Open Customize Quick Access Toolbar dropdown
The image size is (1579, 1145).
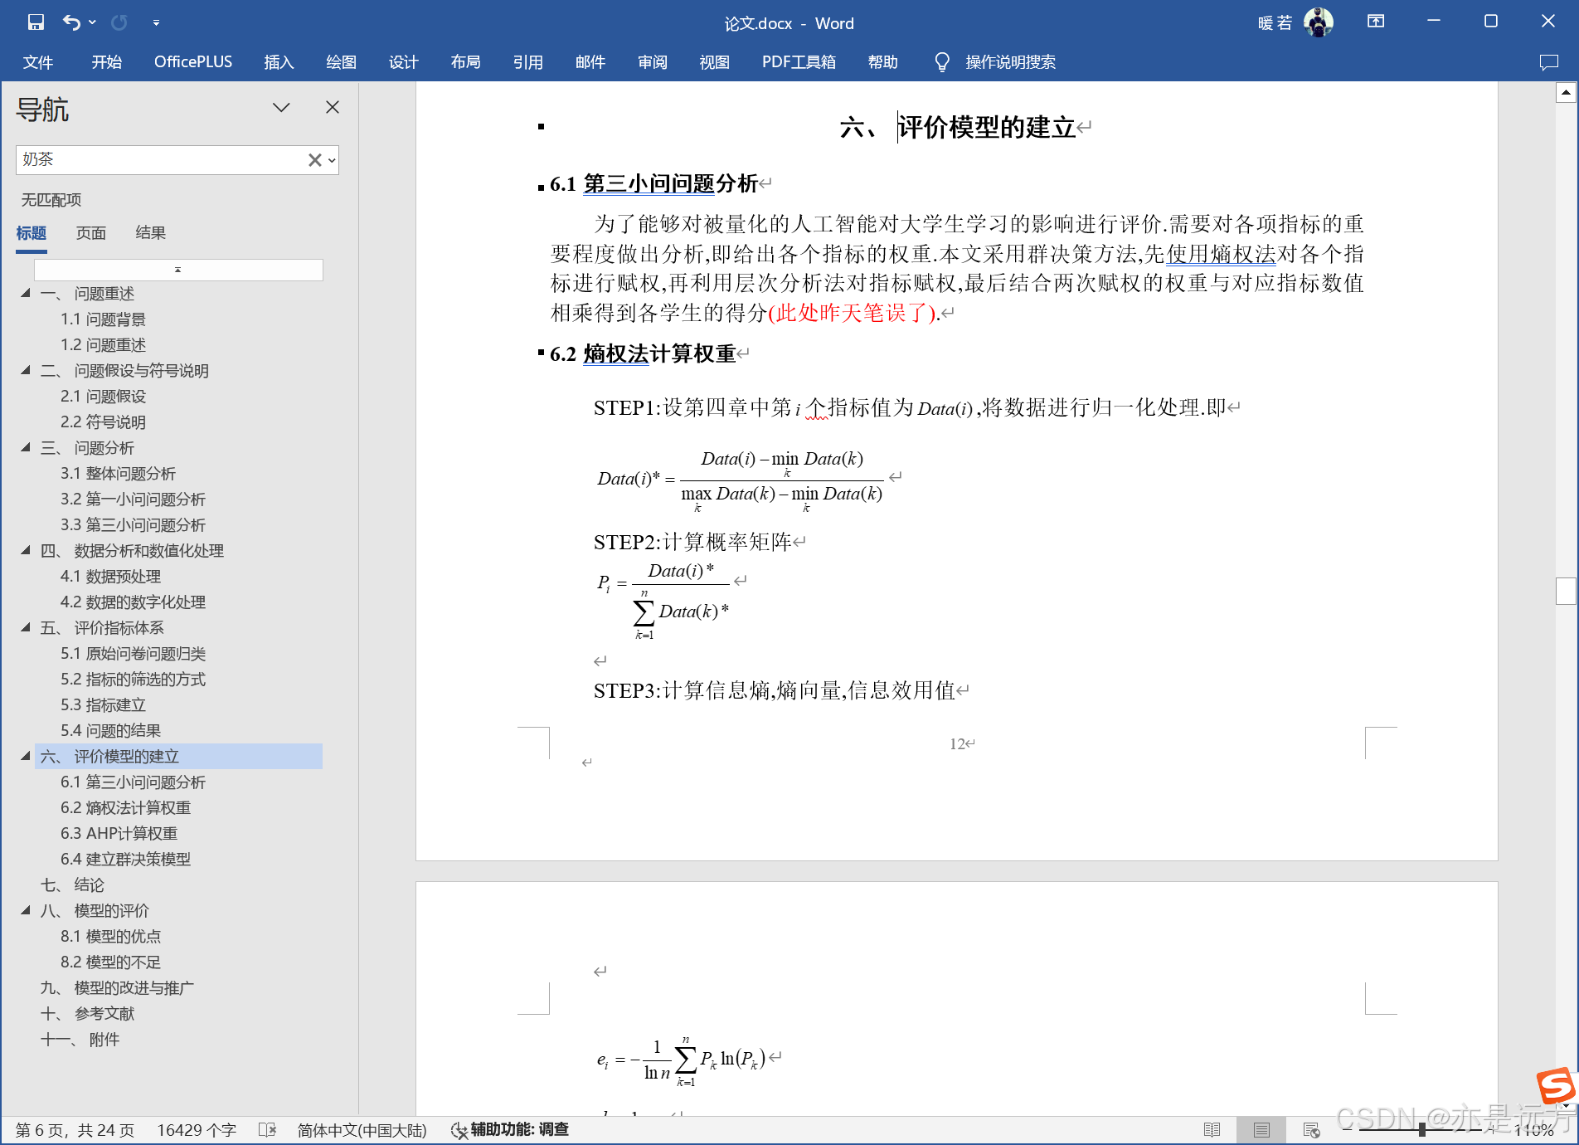click(x=156, y=23)
